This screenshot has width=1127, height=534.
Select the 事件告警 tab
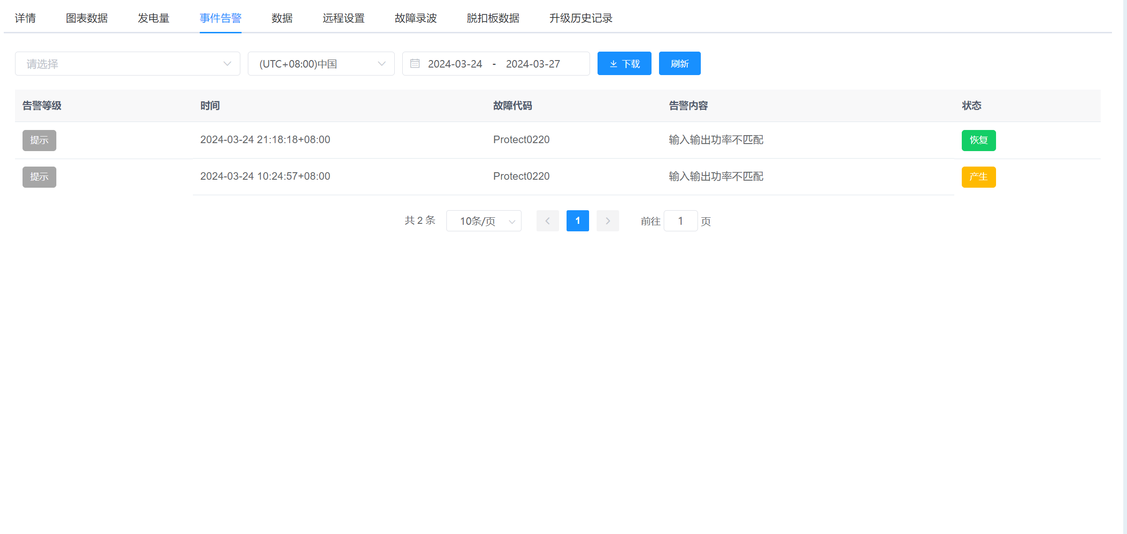[221, 18]
